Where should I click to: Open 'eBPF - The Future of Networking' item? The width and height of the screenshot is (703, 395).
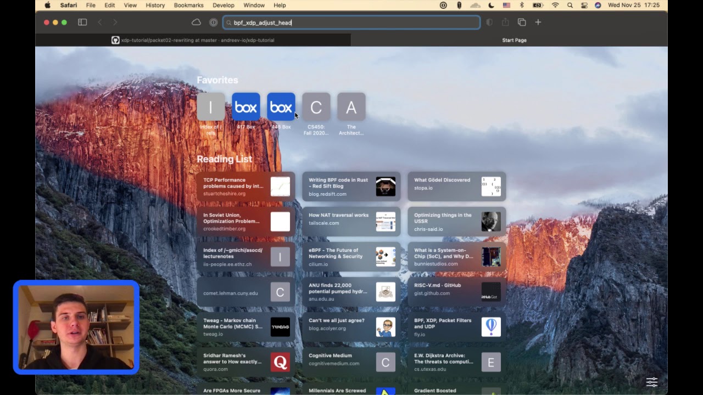tap(351, 257)
